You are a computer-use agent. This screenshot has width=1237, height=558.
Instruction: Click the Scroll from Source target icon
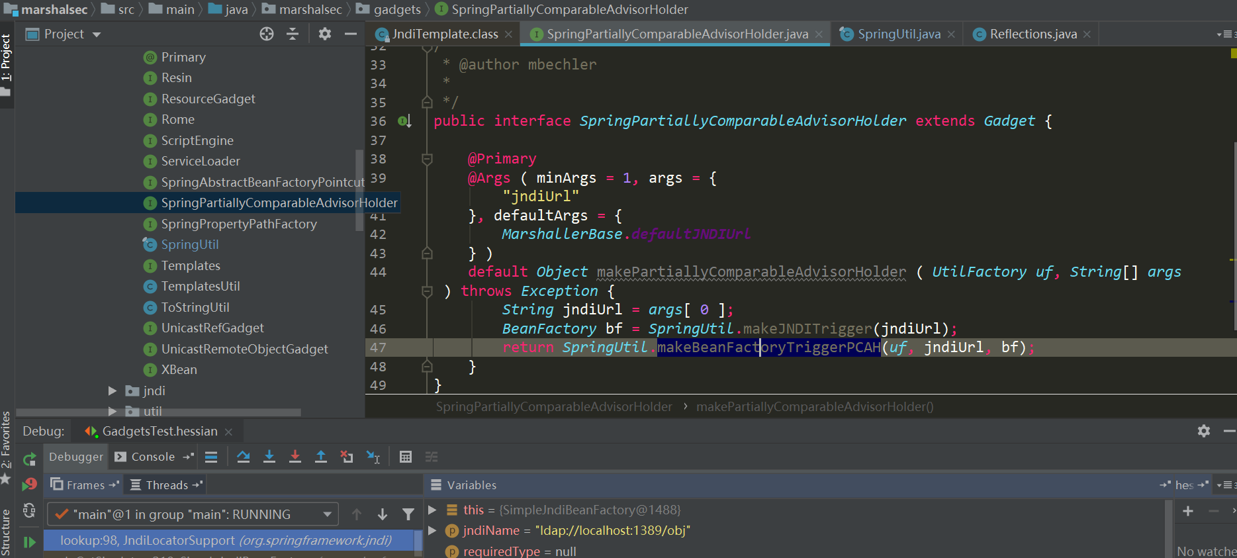click(267, 34)
